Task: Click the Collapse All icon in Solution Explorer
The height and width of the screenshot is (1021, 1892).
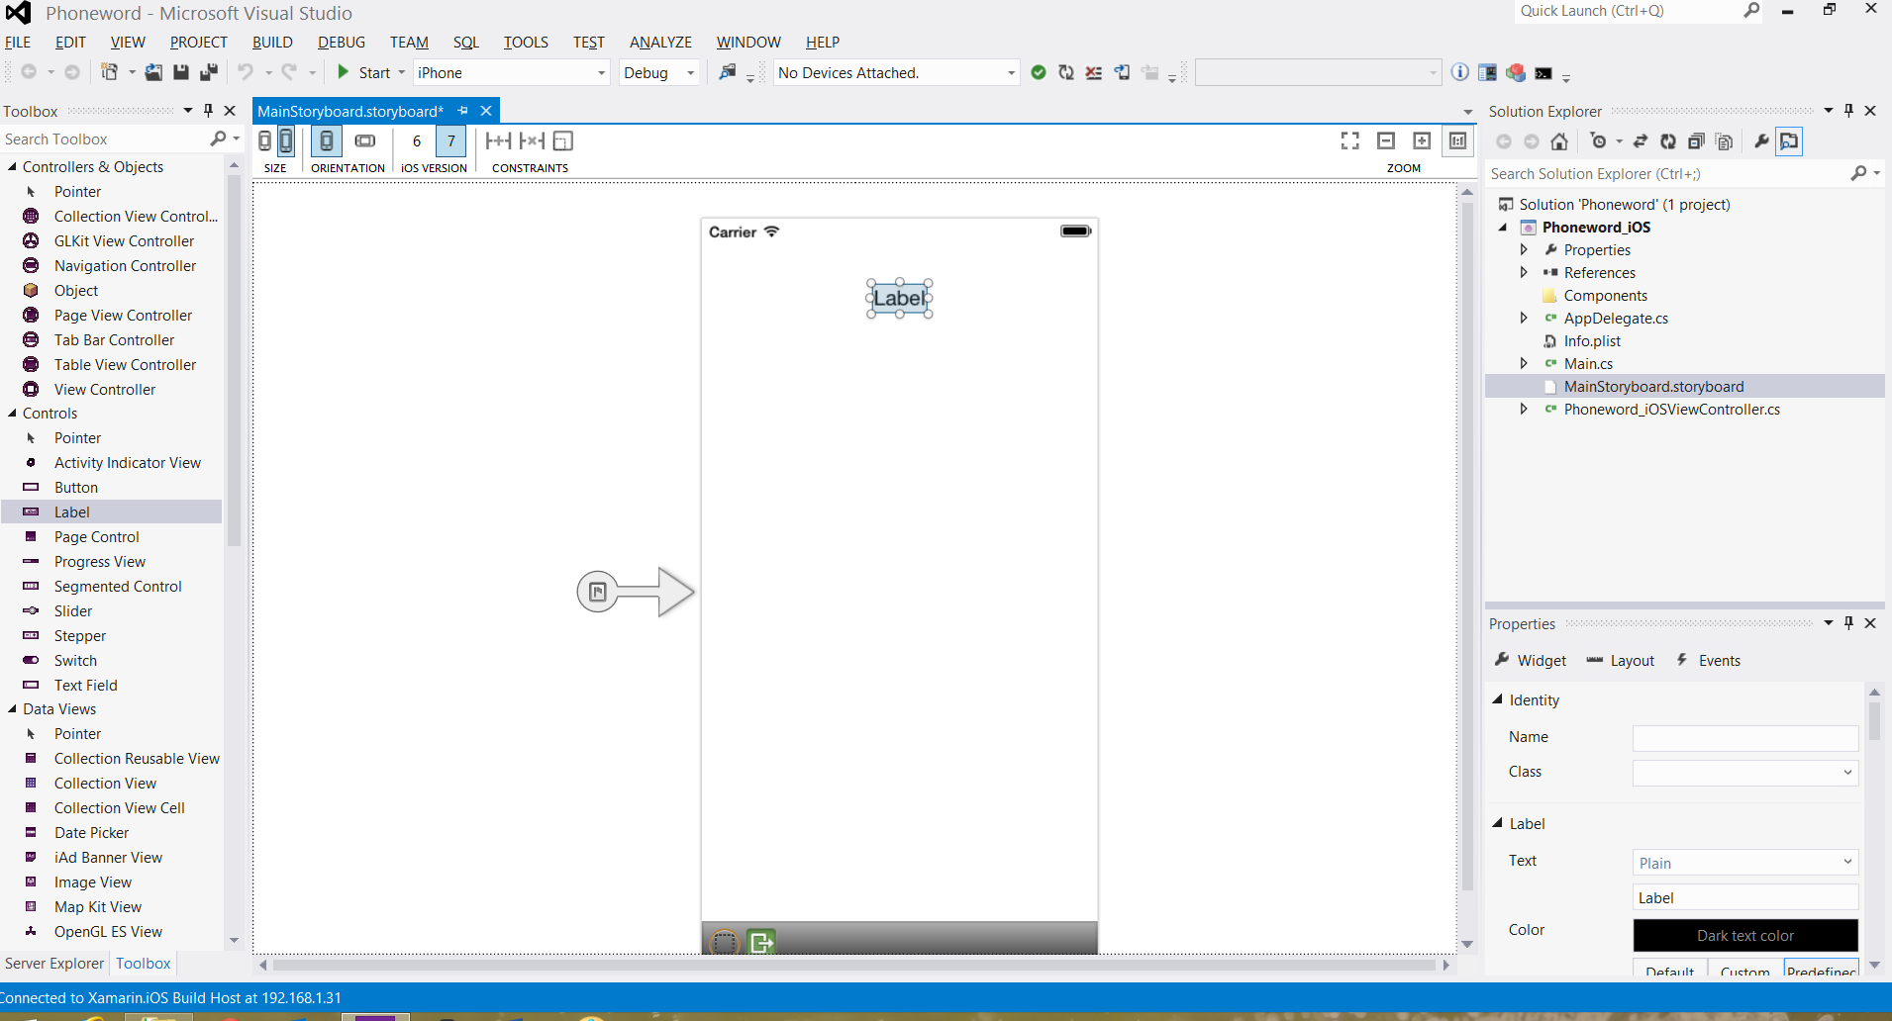Action: click(1696, 141)
